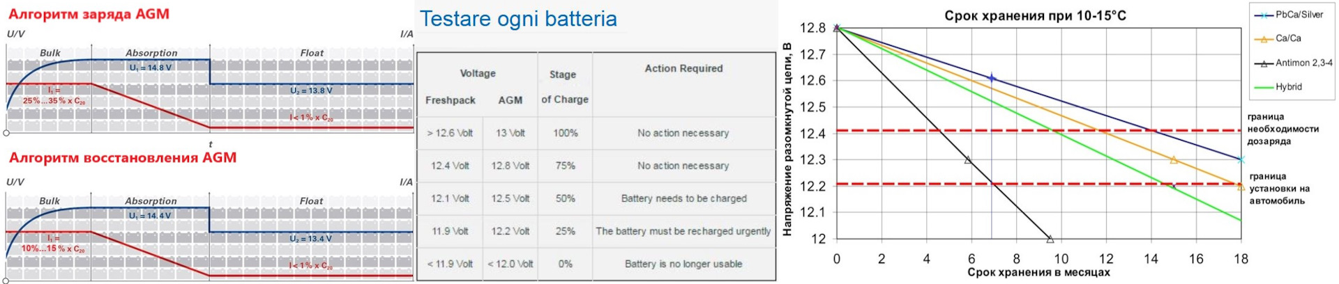This screenshot has width=1339, height=284.
Task: Open the "Testare ogni batteria" heading
Action: tap(518, 19)
